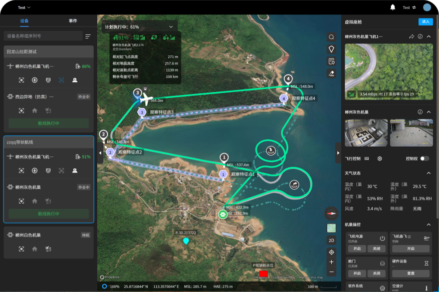This screenshot has height=292, width=439.
Task: Click the share icon for 郴州灰色机巢飞机
Action: click(x=411, y=36)
